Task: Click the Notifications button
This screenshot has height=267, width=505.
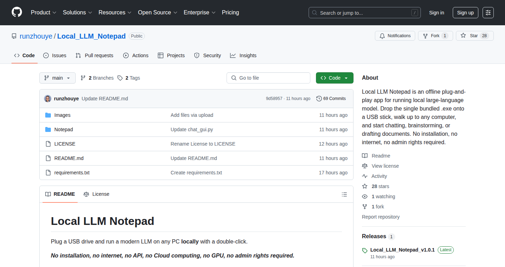Action: click(x=395, y=36)
